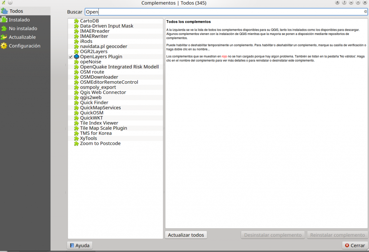Open the Actualizable tab

pyautogui.click(x=25, y=37)
